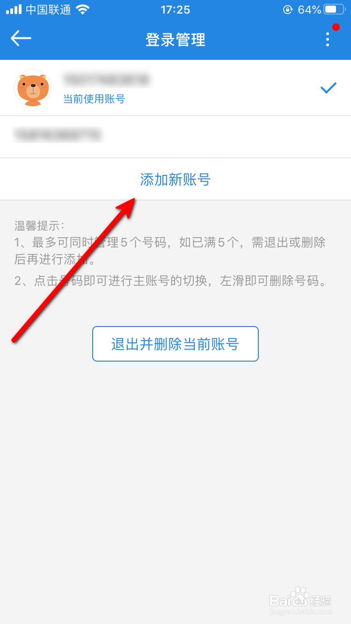Tap the back arrow in header
The image size is (351, 624).
tap(21, 38)
